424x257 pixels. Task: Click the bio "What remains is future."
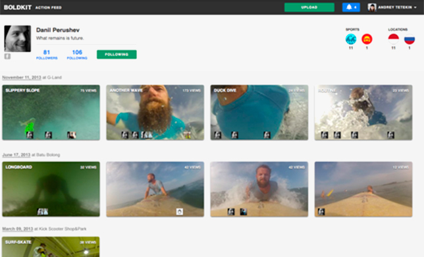pos(60,38)
